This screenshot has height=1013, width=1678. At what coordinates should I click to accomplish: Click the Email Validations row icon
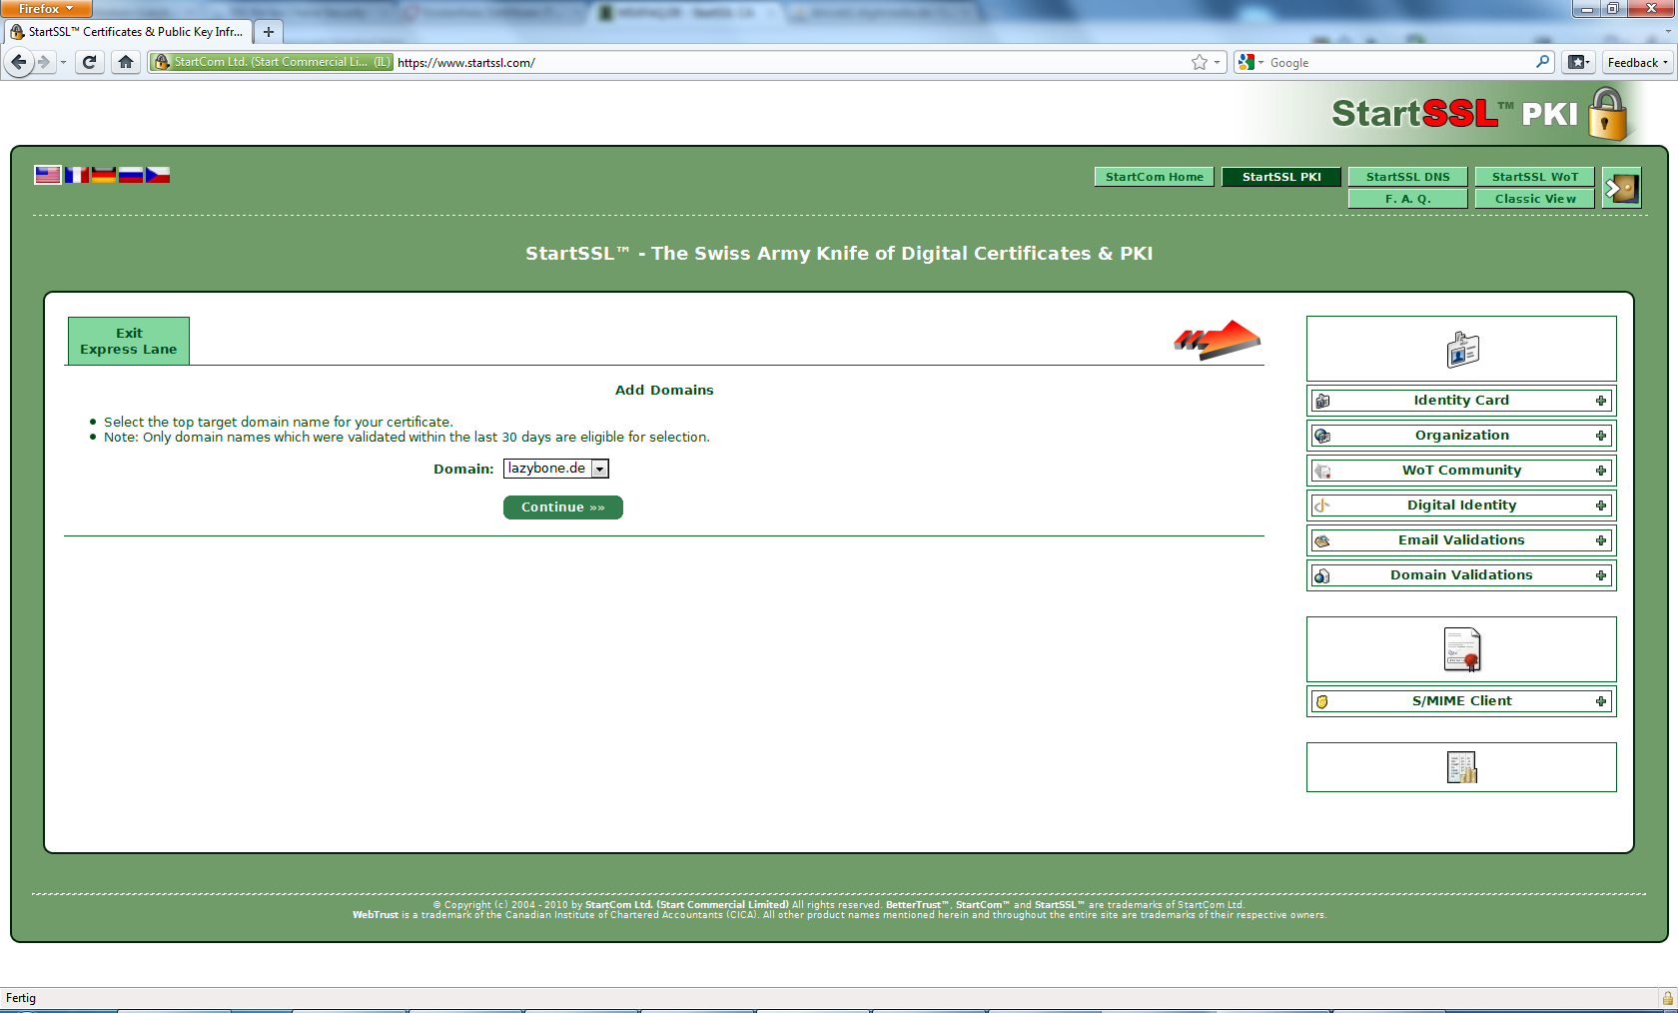[1322, 540]
